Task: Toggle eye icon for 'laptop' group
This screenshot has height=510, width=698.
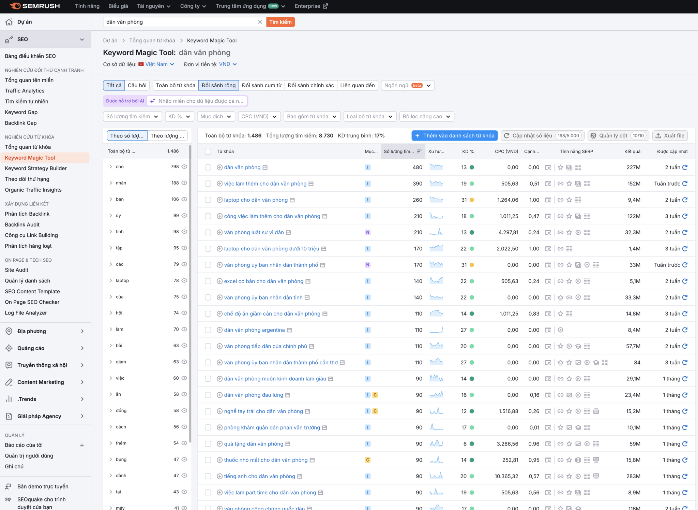Action: 184,280
